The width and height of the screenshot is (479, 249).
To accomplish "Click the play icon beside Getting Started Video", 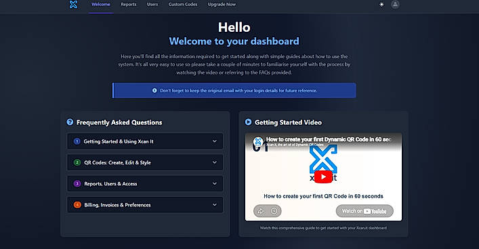I will point(248,122).
